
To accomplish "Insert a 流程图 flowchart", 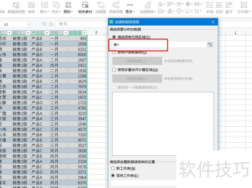I will 101,8.
